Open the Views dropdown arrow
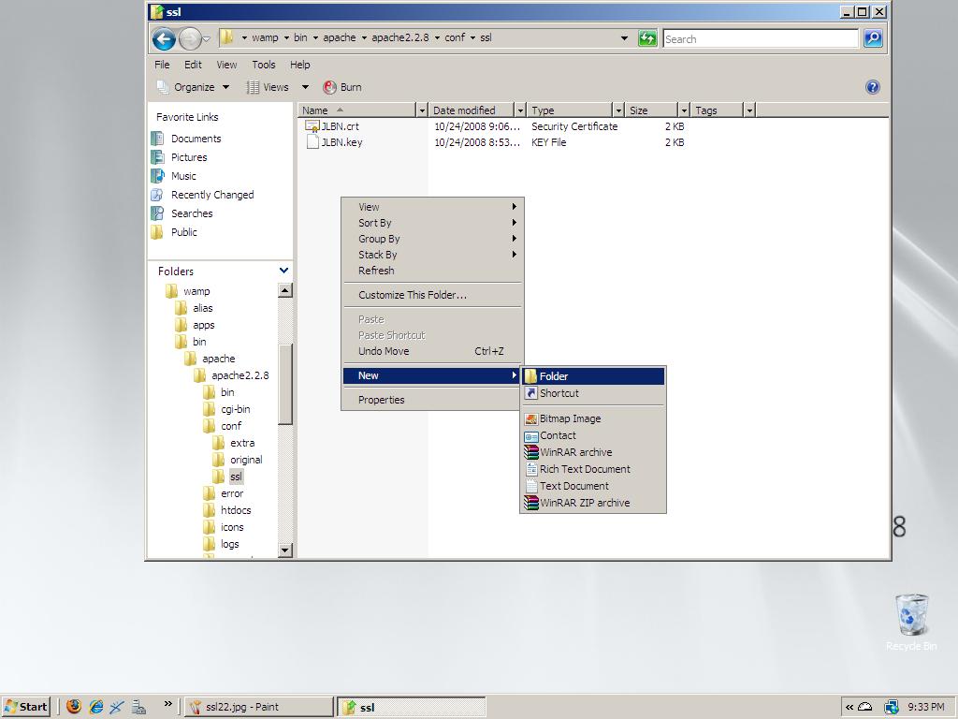Screen dimensions: 958x719 click(x=303, y=87)
